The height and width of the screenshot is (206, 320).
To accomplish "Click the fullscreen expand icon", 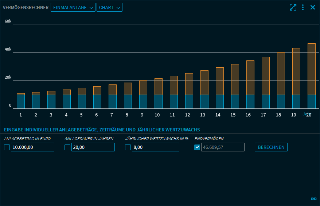I will click(293, 7).
